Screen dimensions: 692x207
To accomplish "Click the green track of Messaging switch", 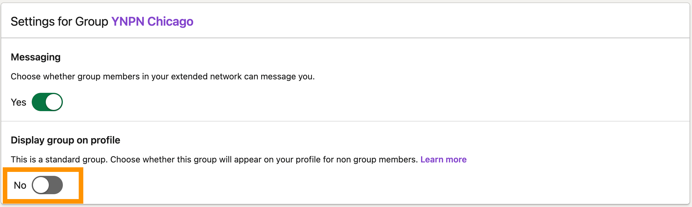I will point(39,102).
